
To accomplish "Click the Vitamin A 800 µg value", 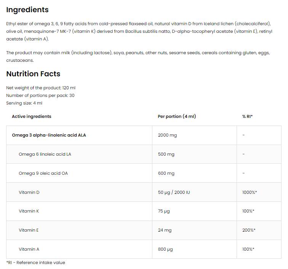I will point(165,249).
